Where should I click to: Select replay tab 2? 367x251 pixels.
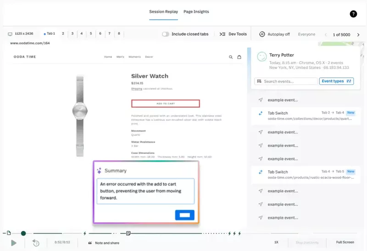63,33
